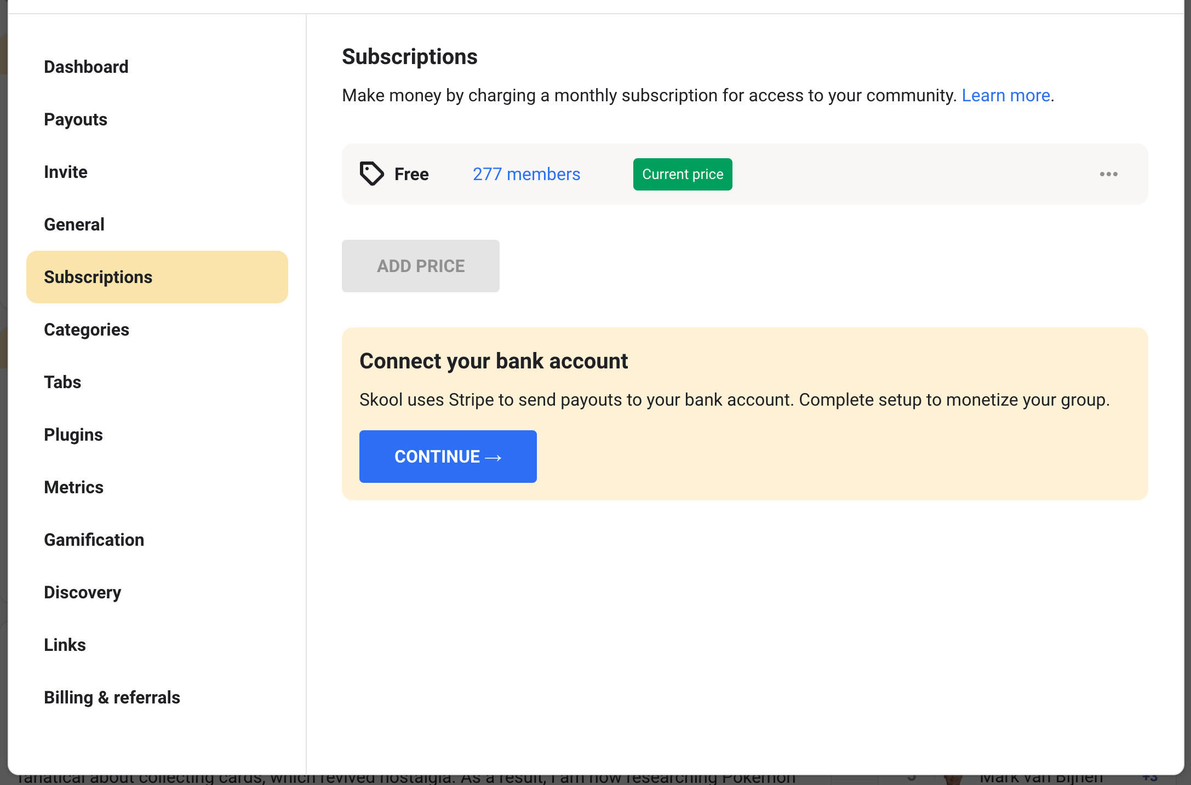Image resolution: width=1191 pixels, height=785 pixels.
Task: Open Plugins settings
Action: coord(73,435)
